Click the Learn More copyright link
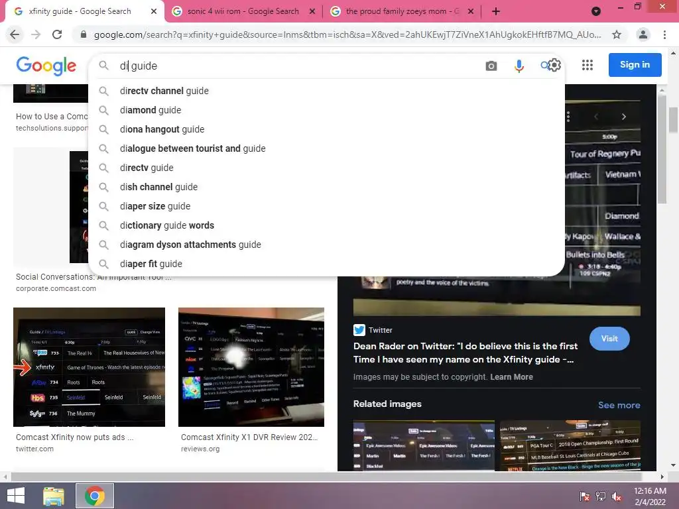 [x=511, y=377]
